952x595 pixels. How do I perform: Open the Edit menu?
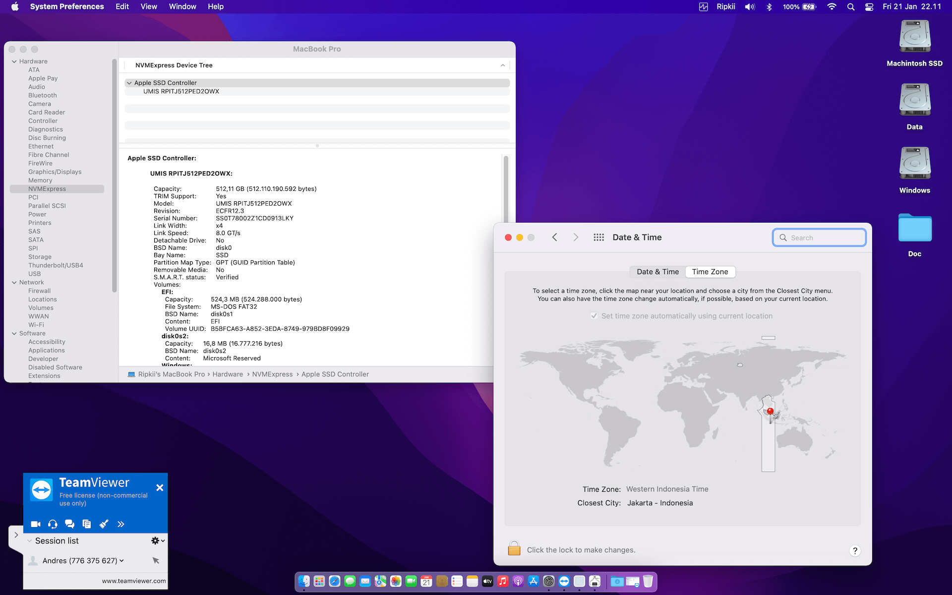tap(122, 6)
